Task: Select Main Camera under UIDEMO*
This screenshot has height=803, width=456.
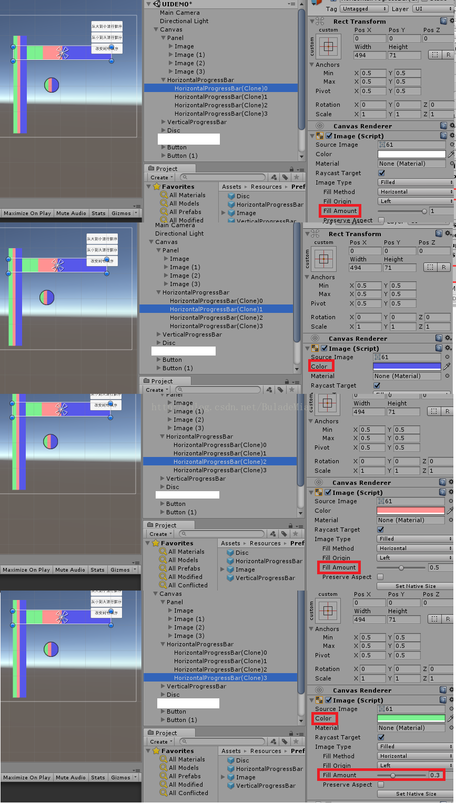Action: click(180, 13)
